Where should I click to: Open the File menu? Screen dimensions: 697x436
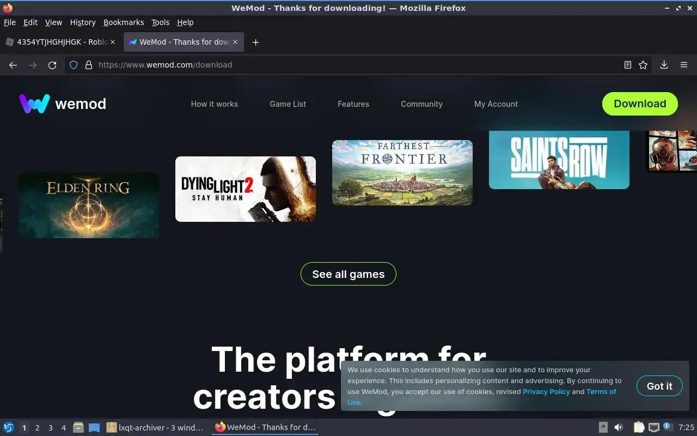pos(10,22)
